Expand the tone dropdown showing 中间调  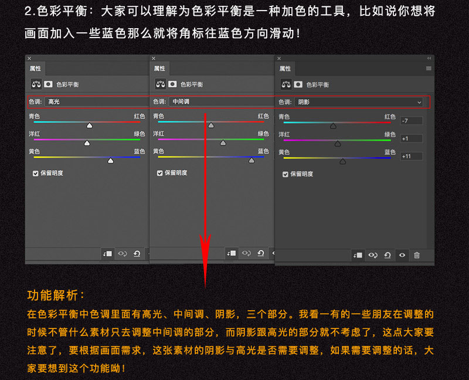(217, 101)
